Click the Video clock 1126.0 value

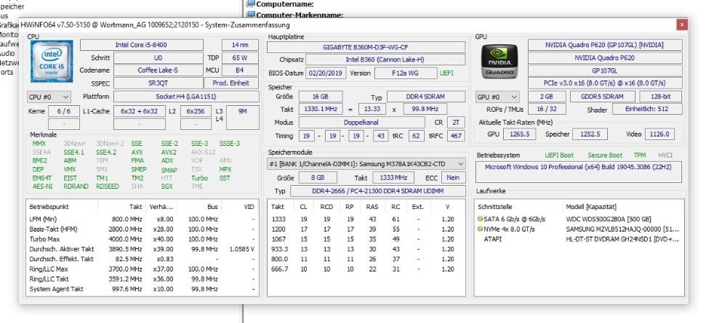point(659,134)
